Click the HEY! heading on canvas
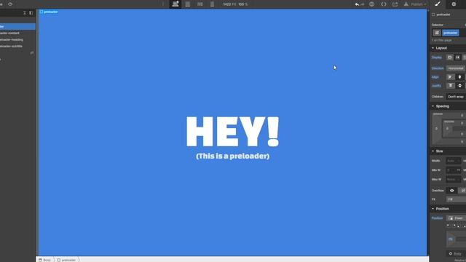This screenshot has width=466, height=262. 233,131
